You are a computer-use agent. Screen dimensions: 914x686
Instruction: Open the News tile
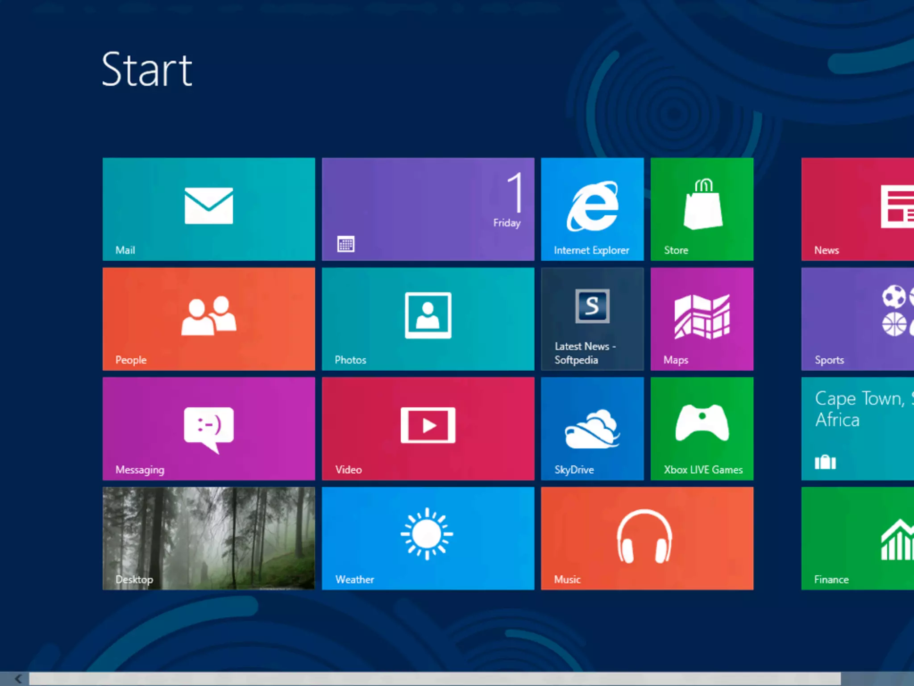click(857, 209)
